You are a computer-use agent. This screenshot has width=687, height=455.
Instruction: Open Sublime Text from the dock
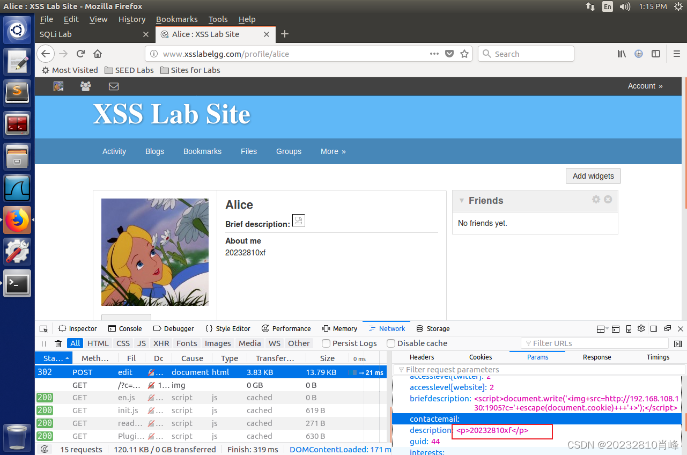(17, 93)
